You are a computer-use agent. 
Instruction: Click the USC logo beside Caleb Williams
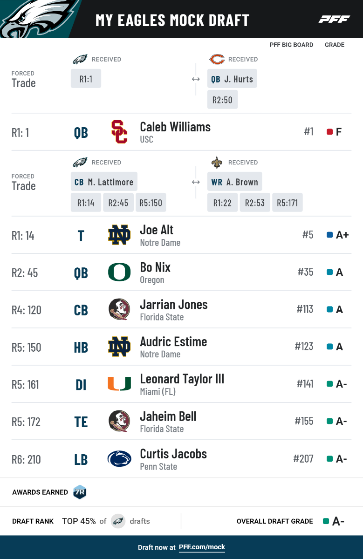[119, 132]
